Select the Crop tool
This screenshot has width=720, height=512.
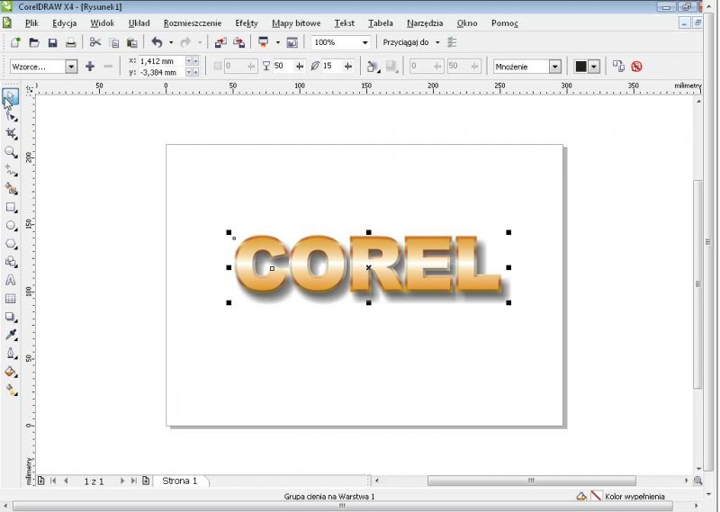click(11, 133)
